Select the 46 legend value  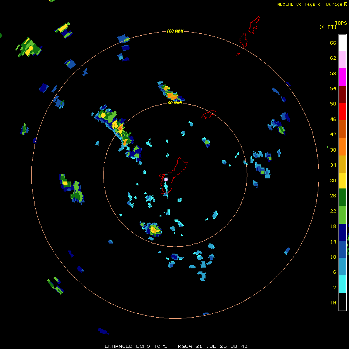click(x=333, y=119)
